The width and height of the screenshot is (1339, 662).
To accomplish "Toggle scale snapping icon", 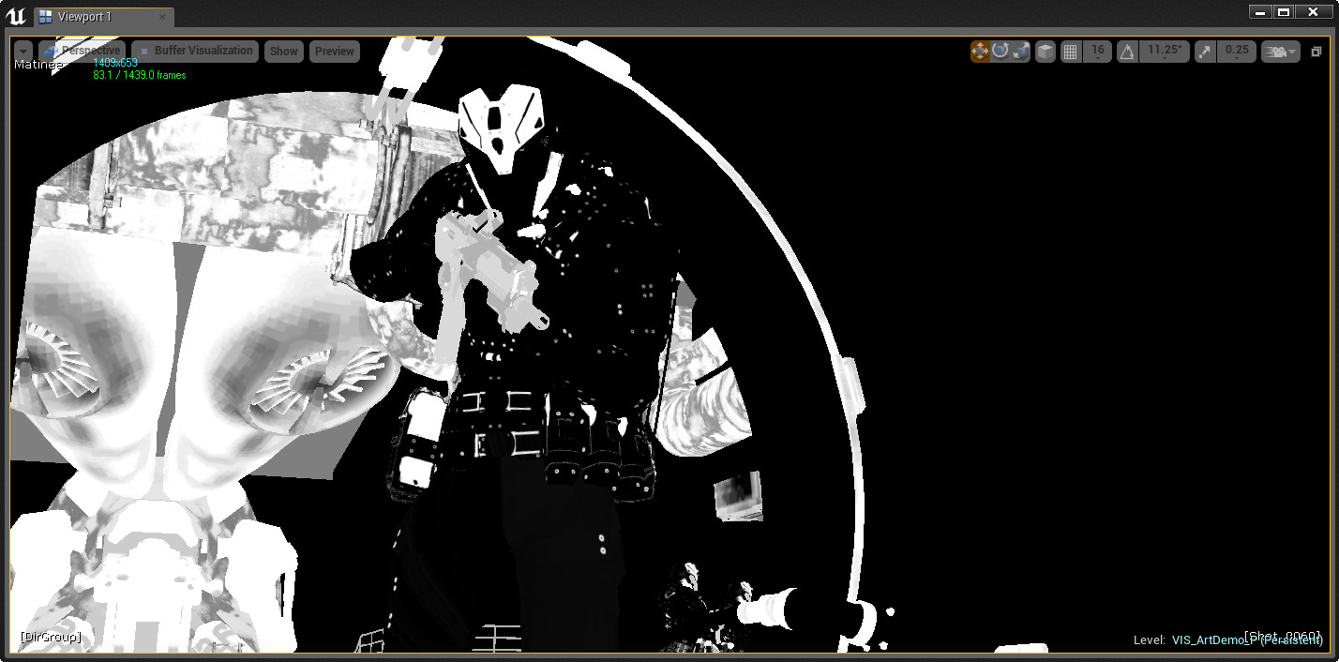I will [x=1206, y=52].
